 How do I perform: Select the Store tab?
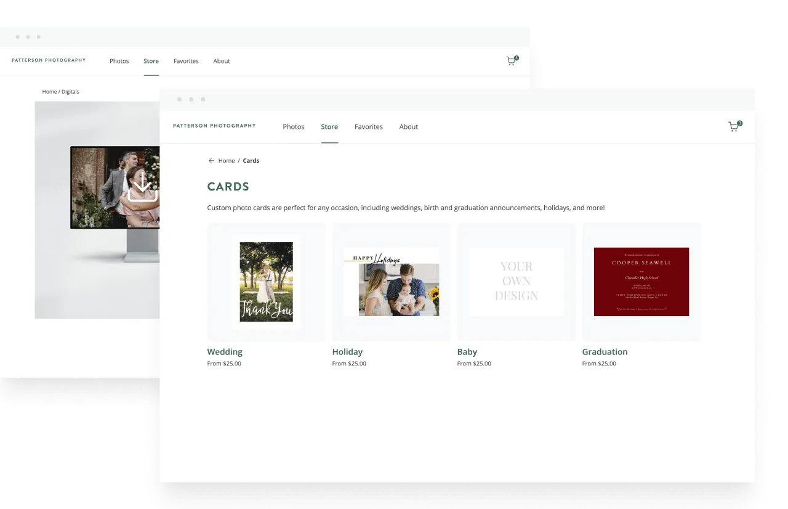coord(329,126)
